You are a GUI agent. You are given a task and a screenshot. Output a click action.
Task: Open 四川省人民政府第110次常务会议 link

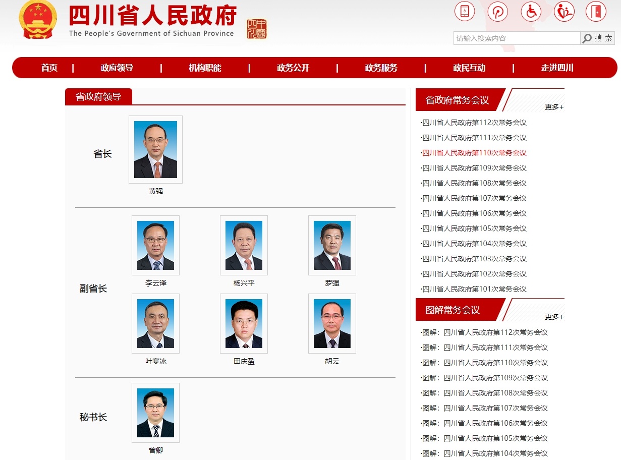tap(474, 153)
